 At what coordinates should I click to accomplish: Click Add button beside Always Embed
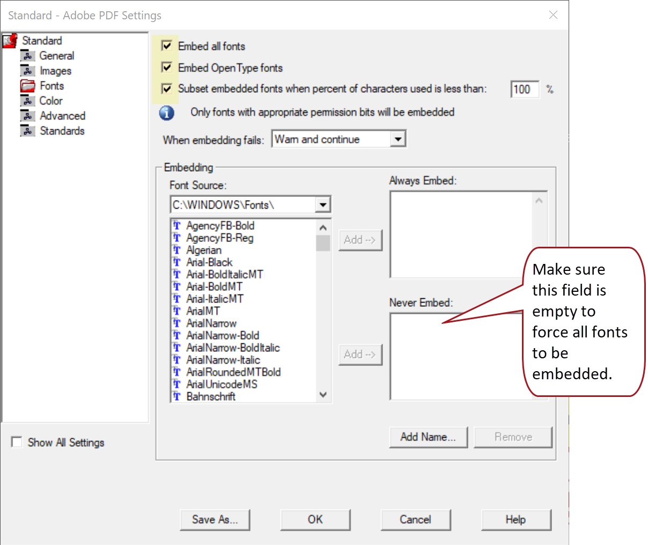360,240
